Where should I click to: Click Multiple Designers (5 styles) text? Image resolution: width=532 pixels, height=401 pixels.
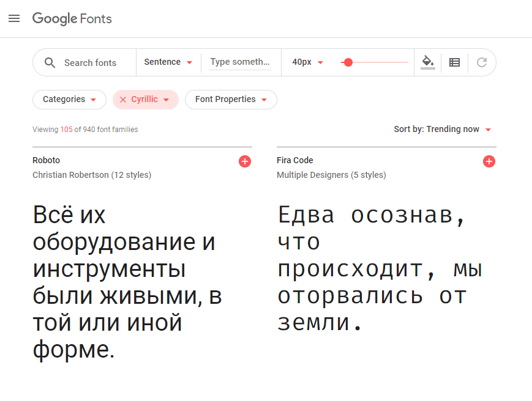pos(331,175)
